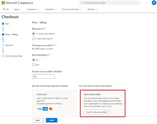This screenshot has height=124, width=157.
Task: Click the completed Plan step checkmark
Action: click(3, 24)
